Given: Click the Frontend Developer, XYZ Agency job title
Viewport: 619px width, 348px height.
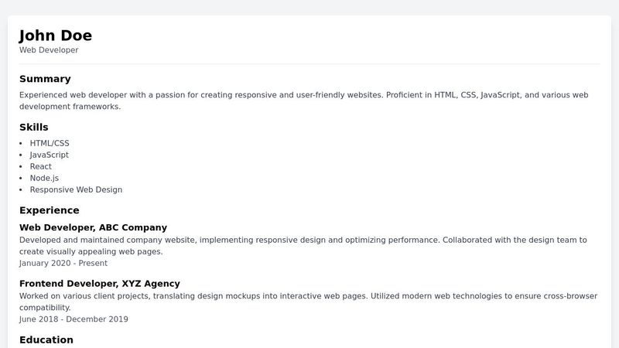Looking at the screenshot, I should pyautogui.click(x=100, y=284).
